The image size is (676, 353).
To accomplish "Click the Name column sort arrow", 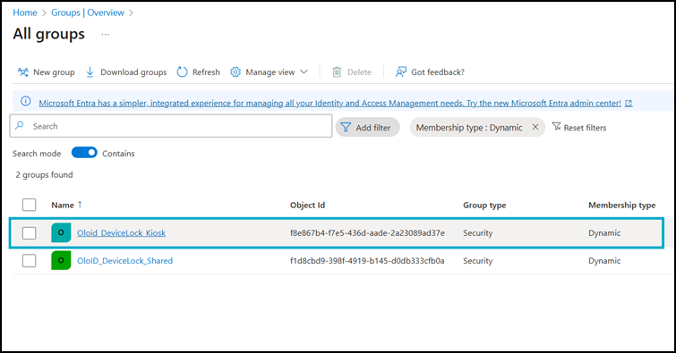I will [80, 205].
